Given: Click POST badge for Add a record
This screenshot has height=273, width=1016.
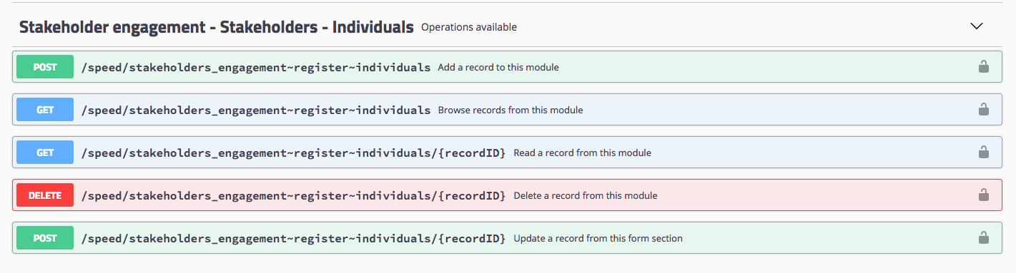Looking at the screenshot, I should [45, 67].
